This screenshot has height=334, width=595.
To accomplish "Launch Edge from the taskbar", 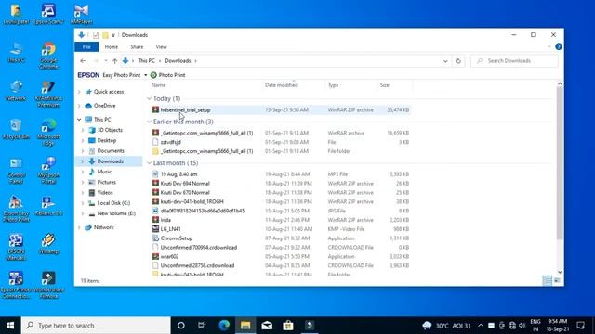I will click(x=224, y=326).
